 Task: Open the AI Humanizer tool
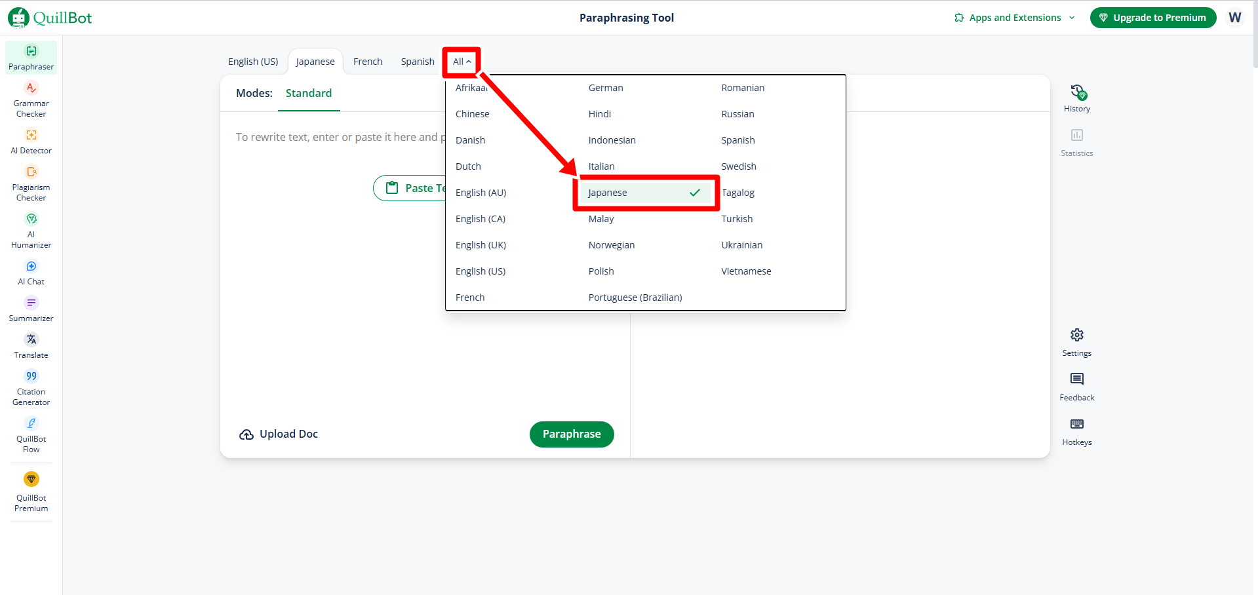tap(31, 231)
